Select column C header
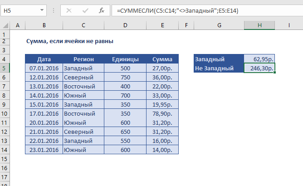The height and width of the screenshot is (186, 303). [83, 25]
